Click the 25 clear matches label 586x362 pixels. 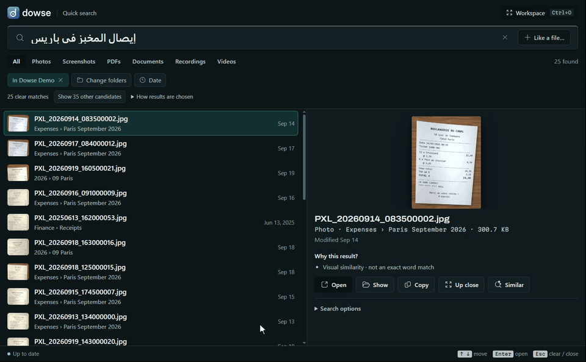[x=27, y=97]
